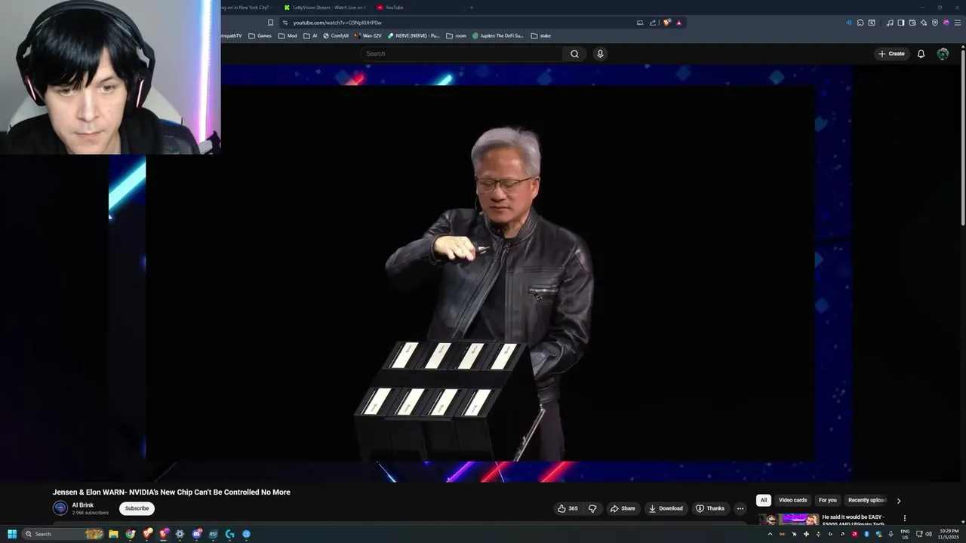Image resolution: width=966 pixels, height=543 pixels.
Task: Focus the YouTube search field
Action: point(461,54)
